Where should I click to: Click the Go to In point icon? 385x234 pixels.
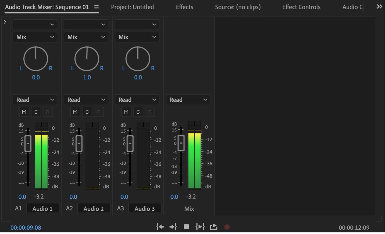160,227
